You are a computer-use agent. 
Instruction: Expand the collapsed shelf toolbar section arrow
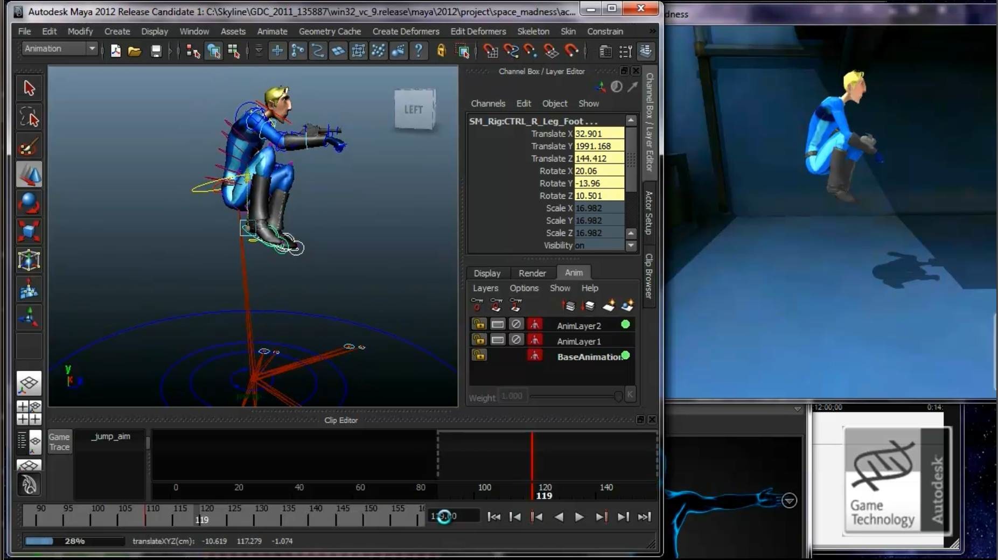(x=259, y=51)
